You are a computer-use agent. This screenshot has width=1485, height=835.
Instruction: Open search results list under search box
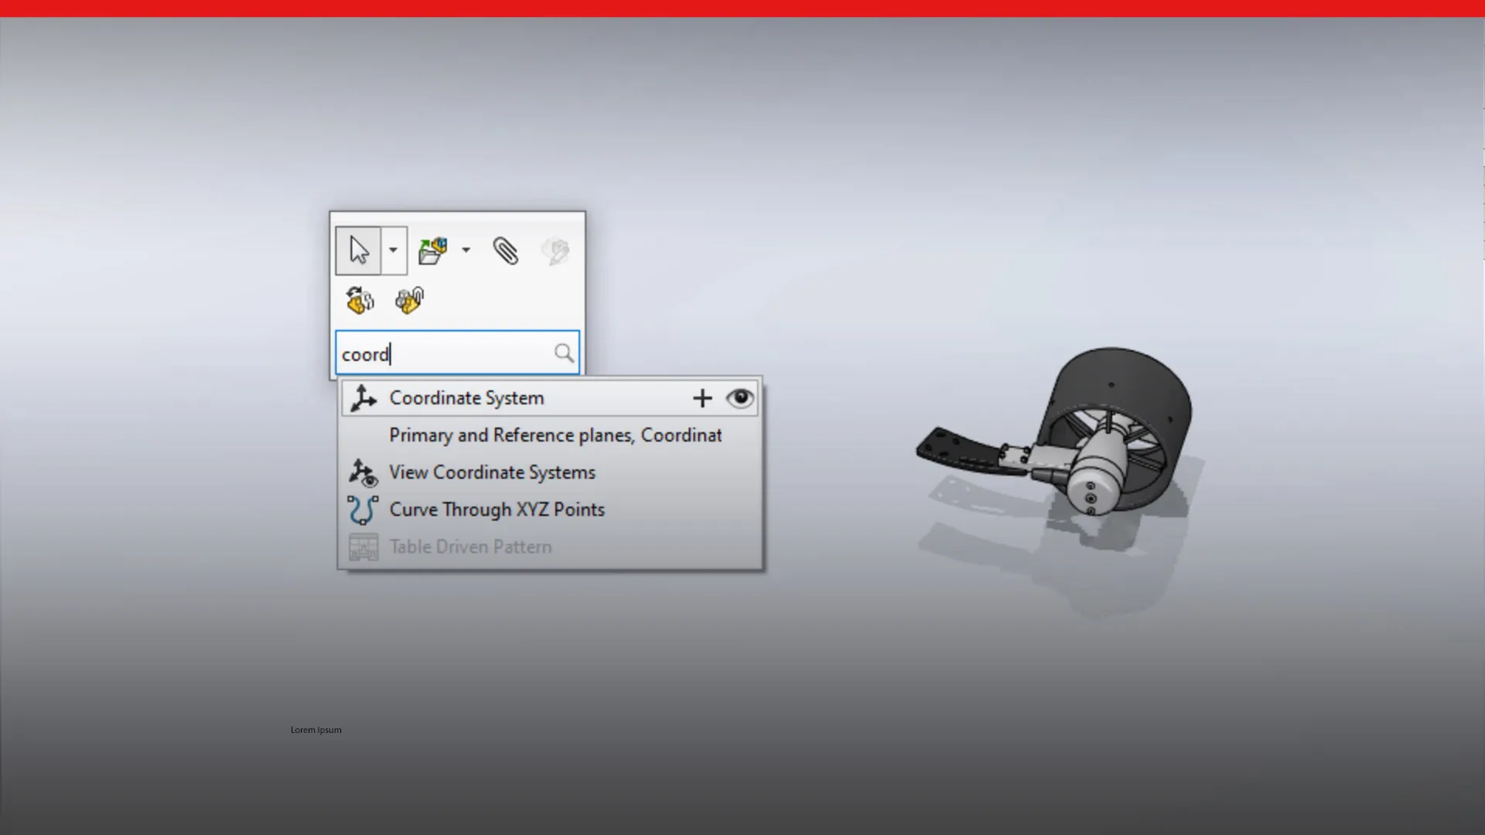549,472
